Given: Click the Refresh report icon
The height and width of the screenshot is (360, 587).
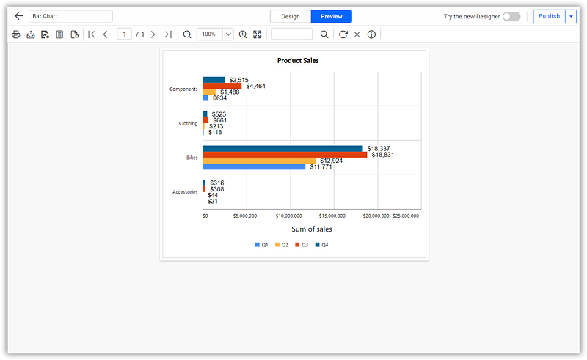Looking at the screenshot, I should point(343,34).
